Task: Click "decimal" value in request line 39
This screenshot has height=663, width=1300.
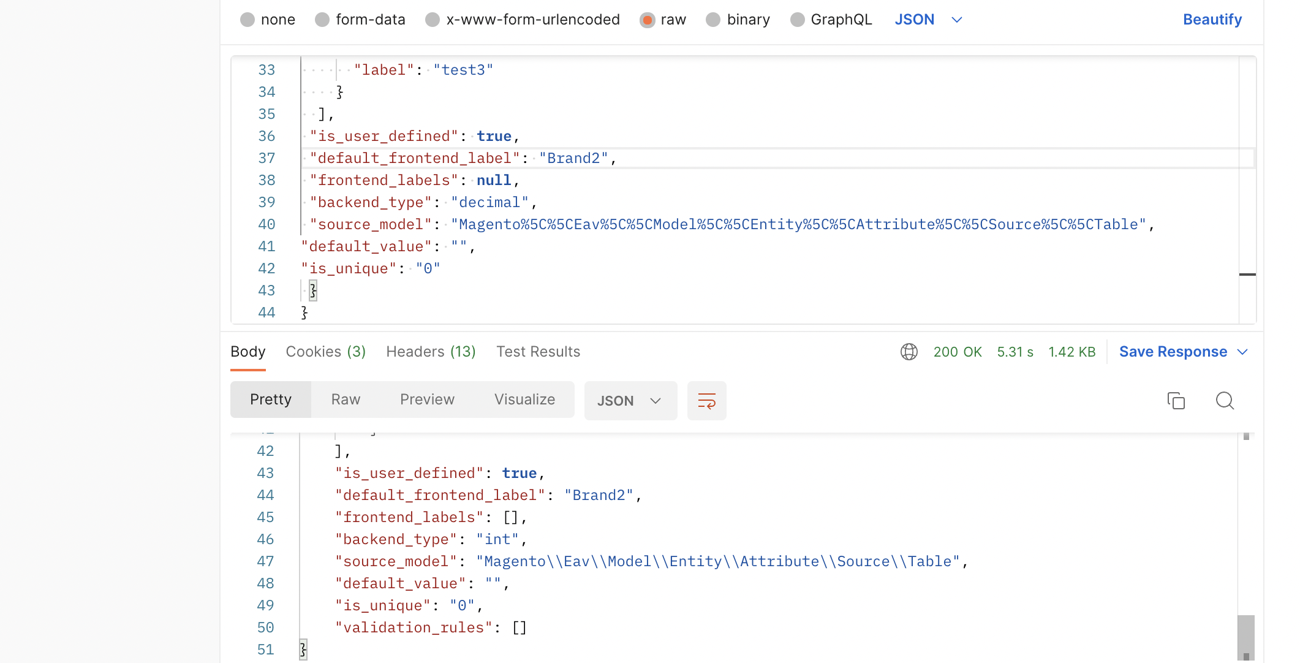Action: (x=489, y=202)
